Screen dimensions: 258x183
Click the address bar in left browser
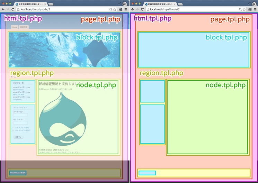66,9
